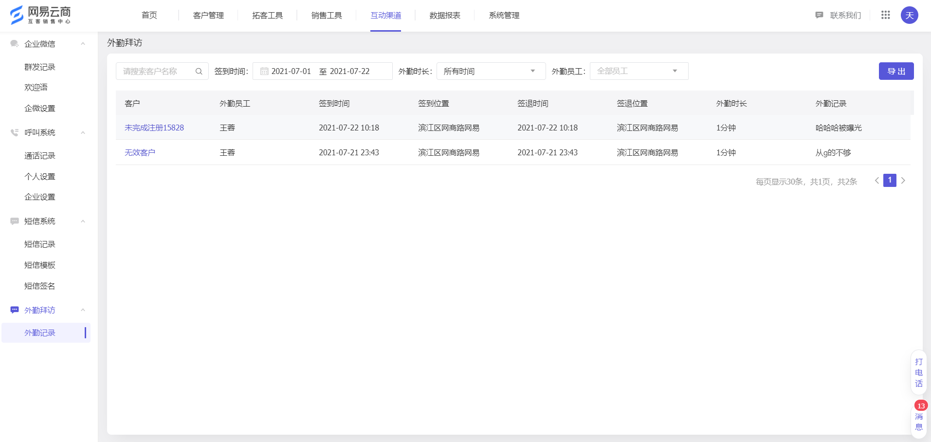
Task: Click the calendar icon in date range
Action: pos(264,71)
